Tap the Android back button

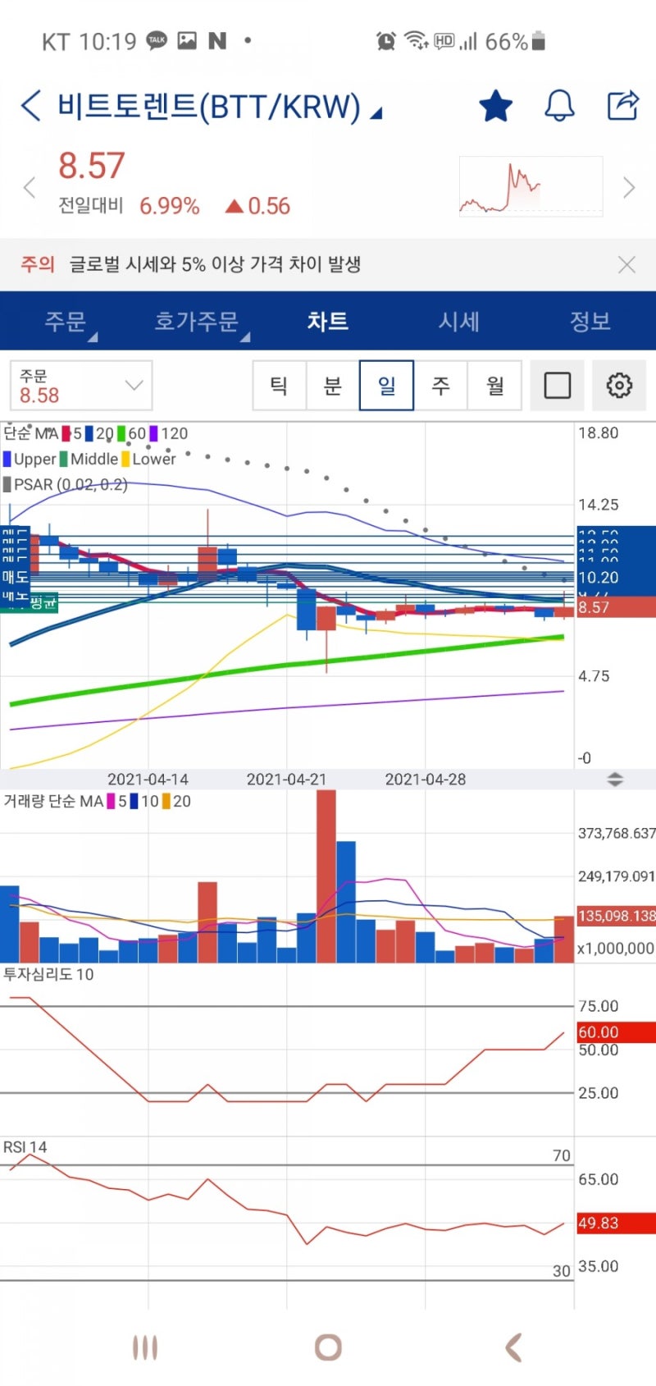512,1347
